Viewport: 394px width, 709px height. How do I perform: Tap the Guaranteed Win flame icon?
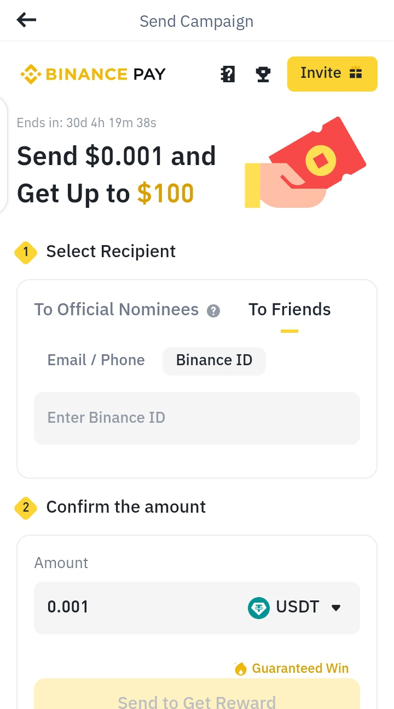(x=241, y=668)
